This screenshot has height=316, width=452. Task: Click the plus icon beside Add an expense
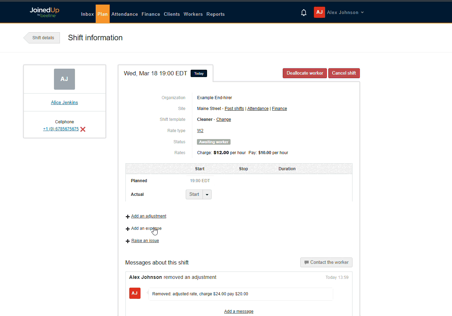pos(128,228)
